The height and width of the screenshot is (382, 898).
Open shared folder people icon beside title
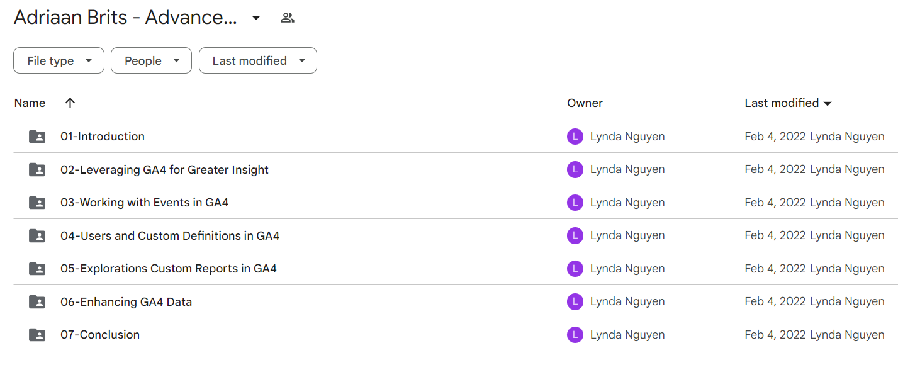click(288, 18)
